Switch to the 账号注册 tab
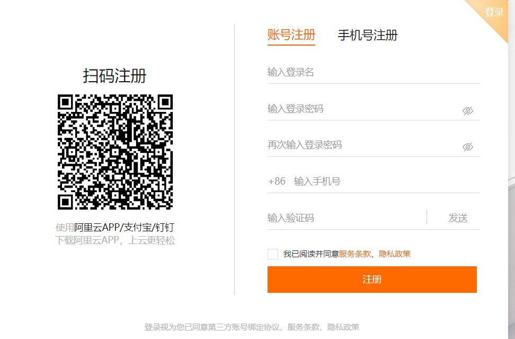515x339 pixels. [x=291, y=35]
